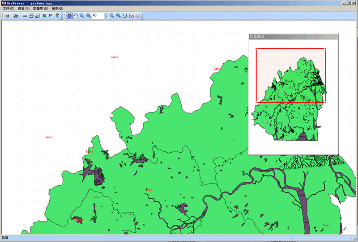Click the rightmost red chart toolbar icon

coord(138,16)
